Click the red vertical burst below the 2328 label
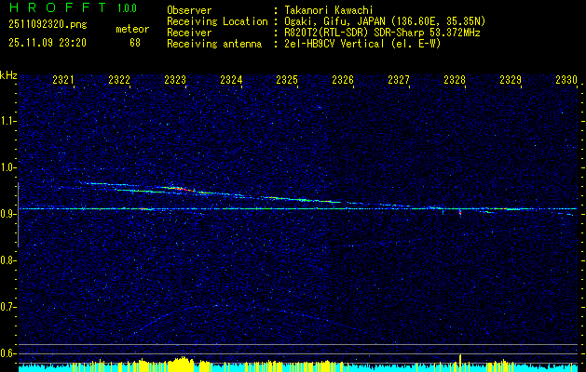 click(x=460, y=213)
